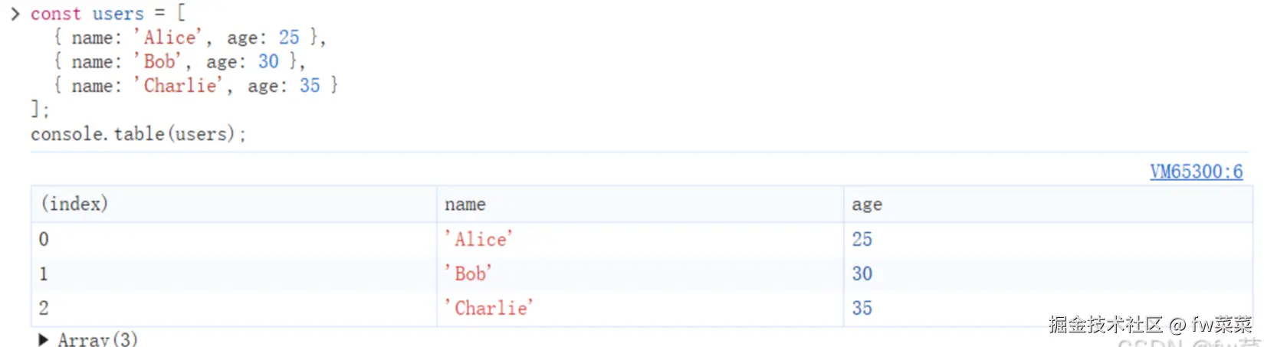Sort table by name column header
Screen dimensions: 1264x347
click(x=465, y=205)
